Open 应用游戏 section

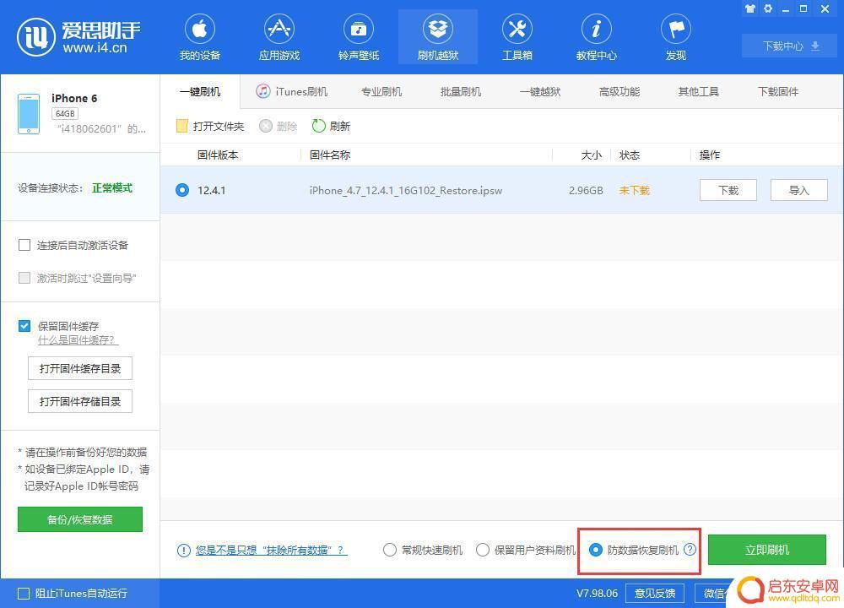pos(279,37)
